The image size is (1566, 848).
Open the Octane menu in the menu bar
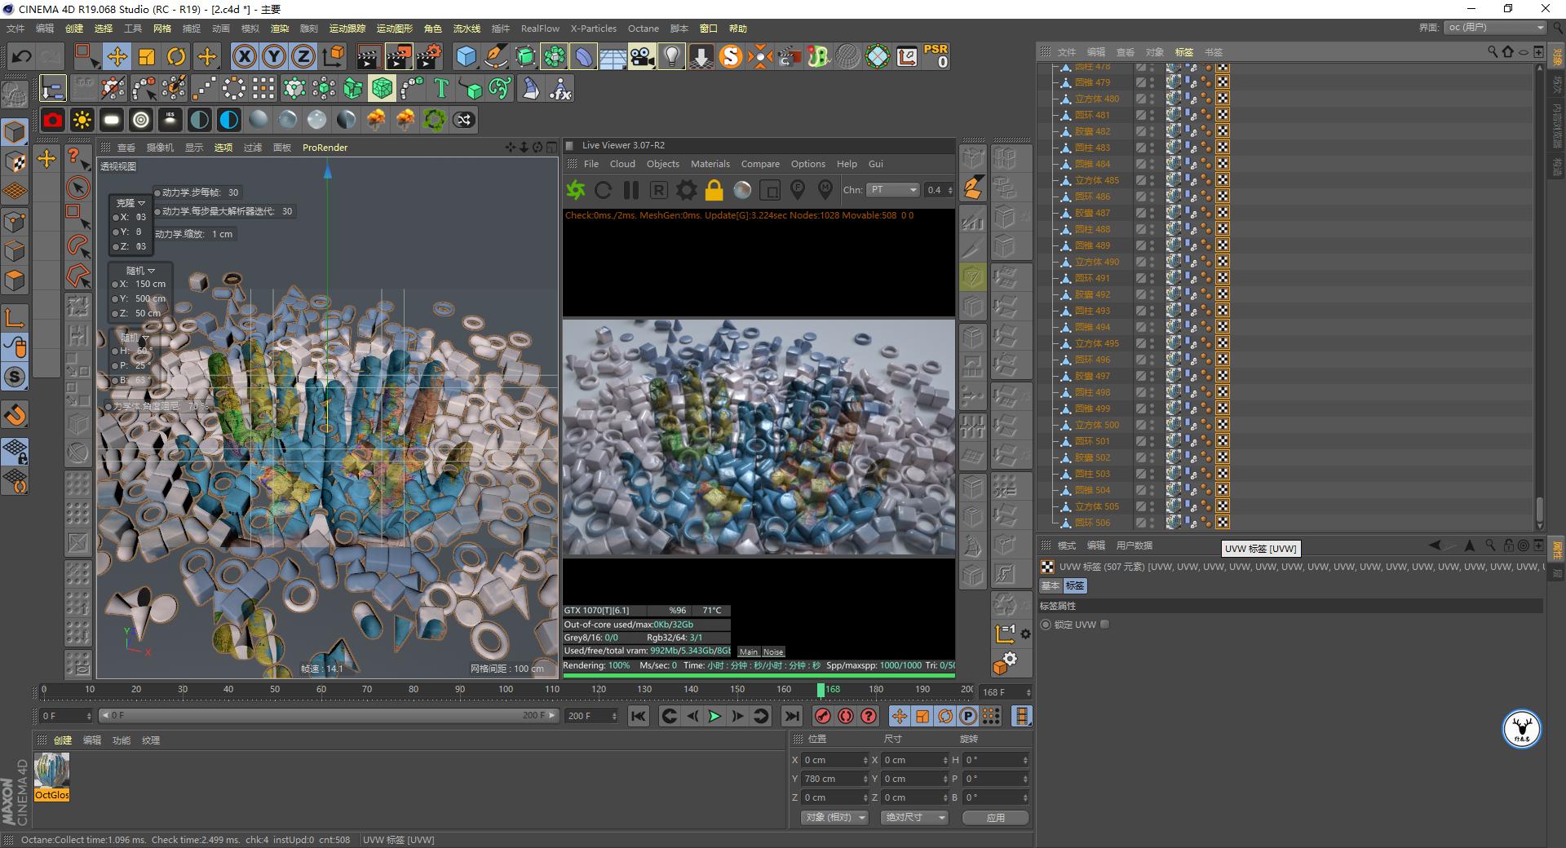644,29
